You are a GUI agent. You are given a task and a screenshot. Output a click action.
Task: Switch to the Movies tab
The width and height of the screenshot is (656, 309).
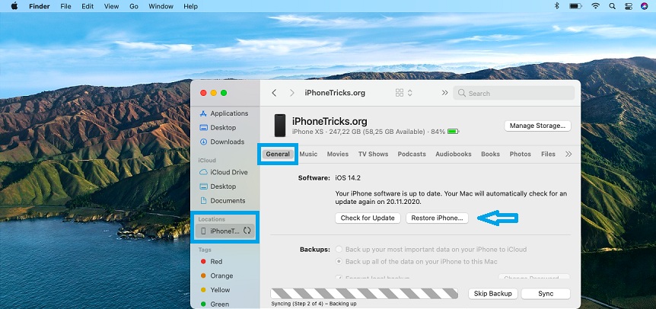point(338,154)
